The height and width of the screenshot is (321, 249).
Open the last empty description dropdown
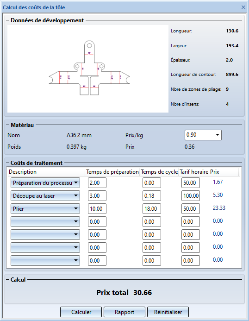coord(45,261)
